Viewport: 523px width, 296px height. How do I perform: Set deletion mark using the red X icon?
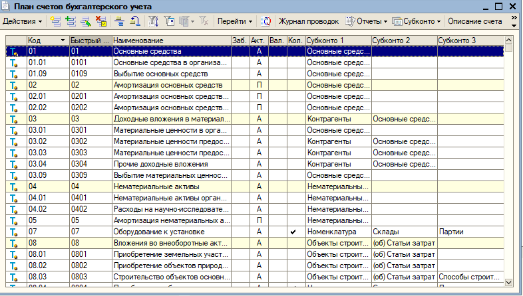101,21
